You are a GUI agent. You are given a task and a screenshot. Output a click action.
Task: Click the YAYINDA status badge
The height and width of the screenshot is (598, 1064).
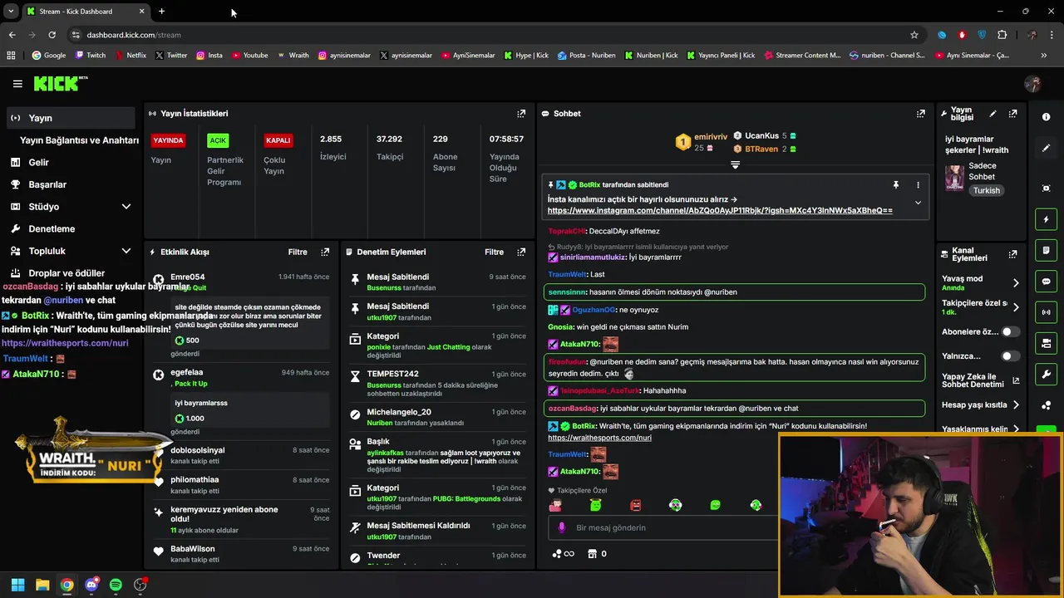pos(169,140)
